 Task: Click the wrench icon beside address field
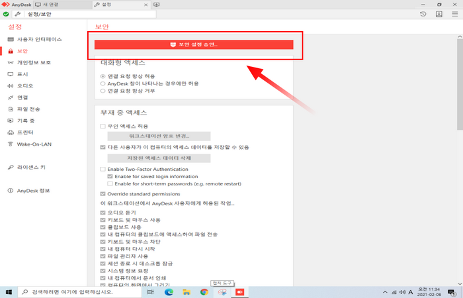(x=17, y=14)
